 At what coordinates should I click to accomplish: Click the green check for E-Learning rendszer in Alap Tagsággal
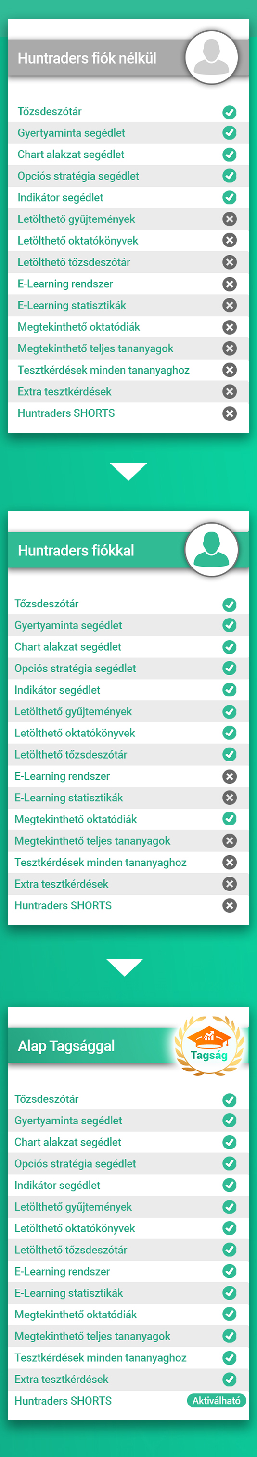point(229,1271)
